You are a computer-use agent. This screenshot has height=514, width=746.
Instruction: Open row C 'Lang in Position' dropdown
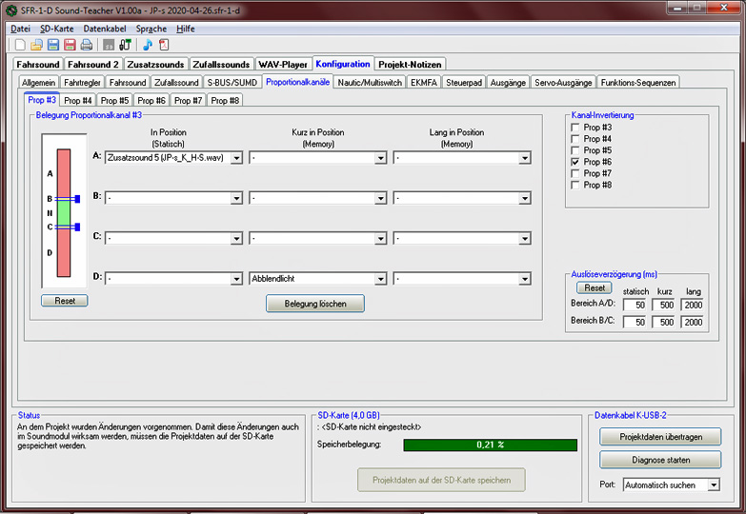pos(462,238)
